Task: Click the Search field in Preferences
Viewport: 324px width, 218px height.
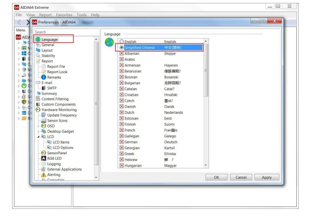Action: click(x=66, y=32)
